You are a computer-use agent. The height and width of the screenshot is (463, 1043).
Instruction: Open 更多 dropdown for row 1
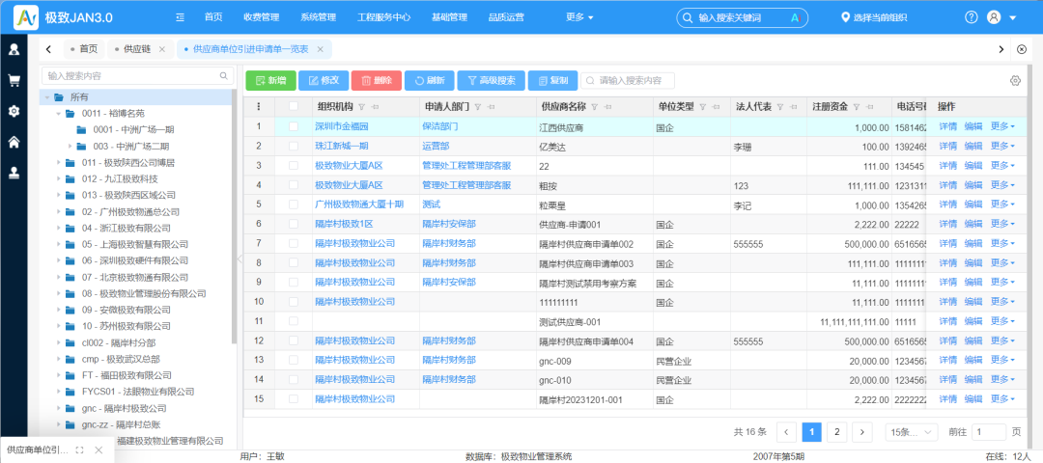tap(1002, 126)
